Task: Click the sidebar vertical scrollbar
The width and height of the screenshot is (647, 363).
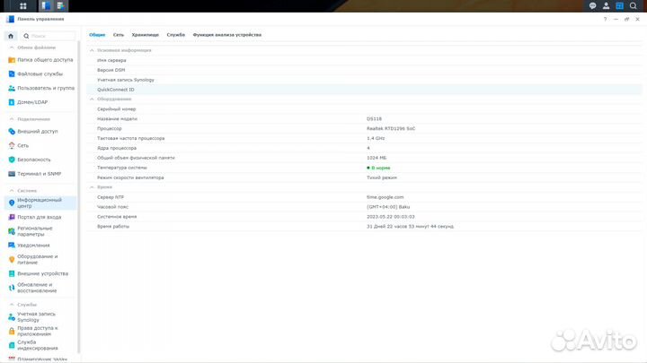Action: point(79,197)
